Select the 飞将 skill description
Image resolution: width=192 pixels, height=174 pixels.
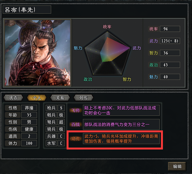tap(121, 110)
